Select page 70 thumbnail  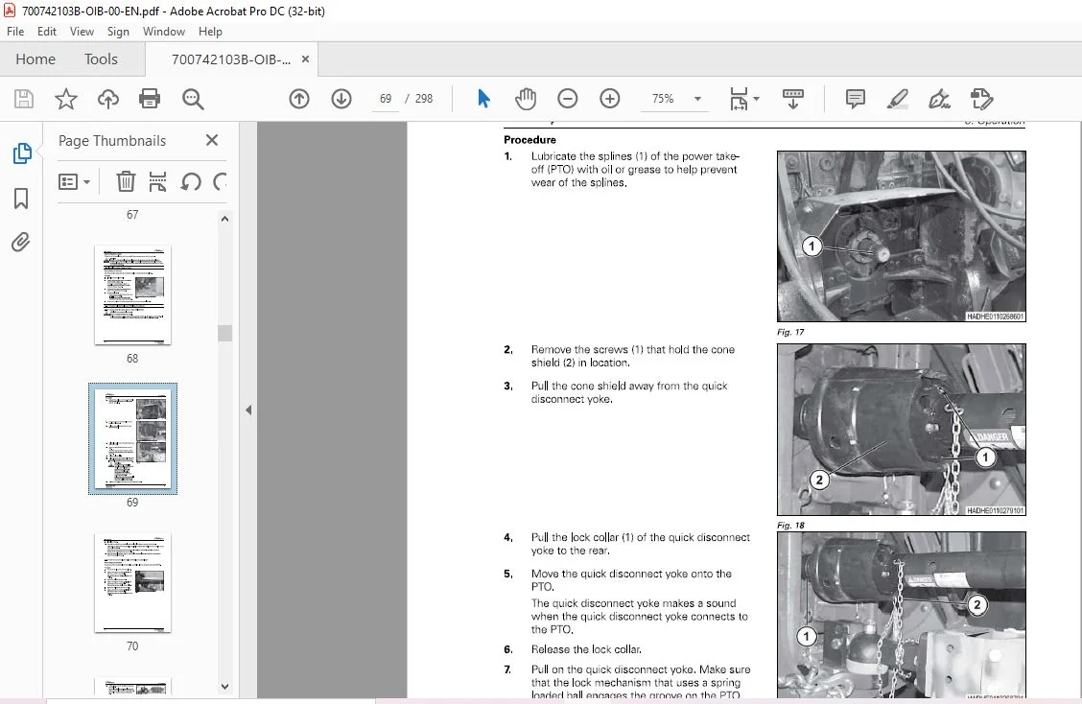coord(132,582)
